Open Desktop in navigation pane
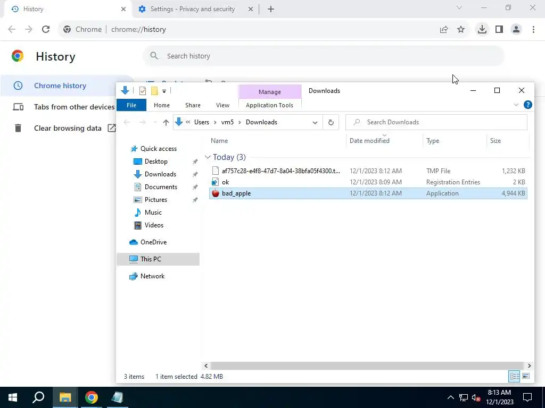Screen dimensions: 545x408 tap(156, 161)
